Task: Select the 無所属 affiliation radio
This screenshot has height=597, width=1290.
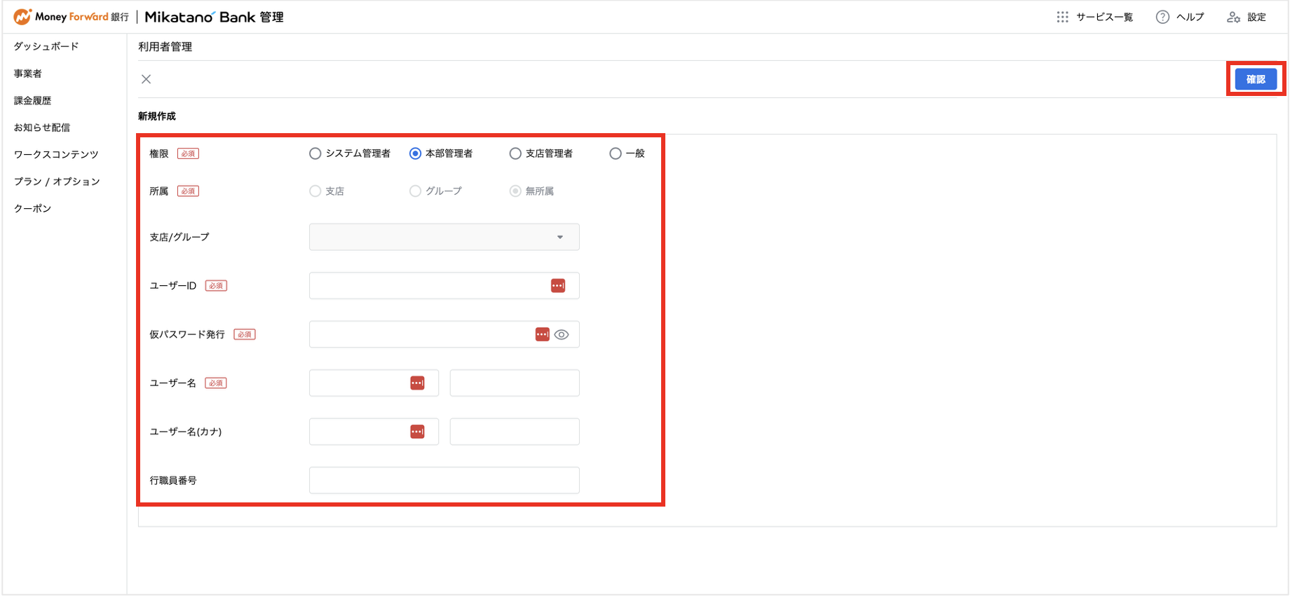Action: pyautogui.click(x=515, y=191)
